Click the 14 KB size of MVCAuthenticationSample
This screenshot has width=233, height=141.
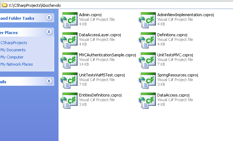[x=84, y=64]
